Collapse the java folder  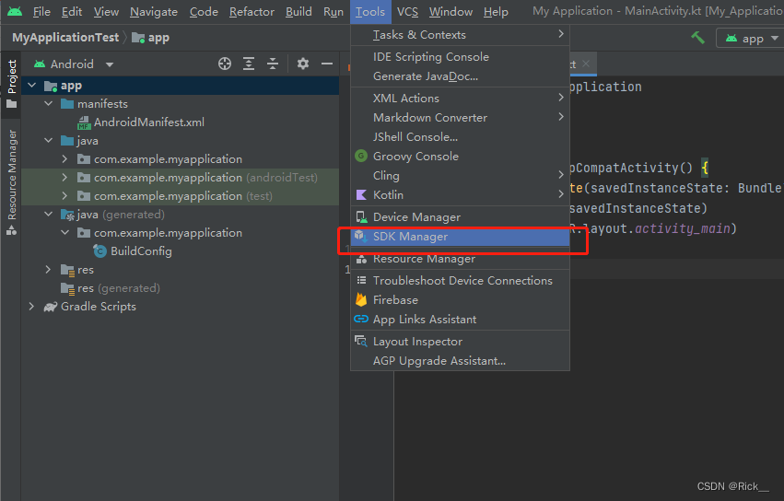49,141
